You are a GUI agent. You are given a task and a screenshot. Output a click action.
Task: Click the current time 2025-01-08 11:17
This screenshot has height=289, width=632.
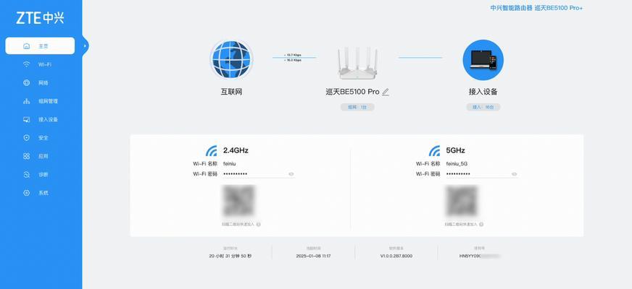pyautogui.click(x=313, y=256)
